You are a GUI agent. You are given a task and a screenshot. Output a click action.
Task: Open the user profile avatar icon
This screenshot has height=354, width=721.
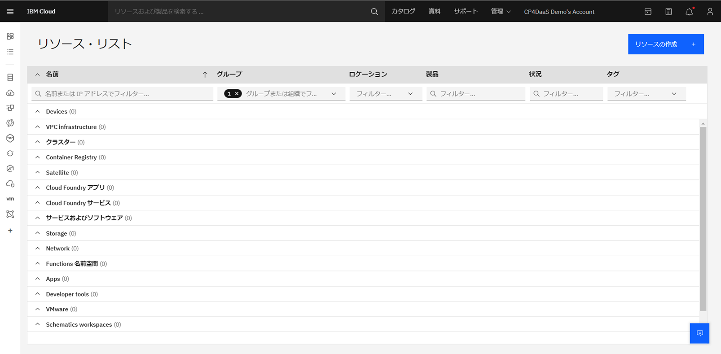[710, 12]
